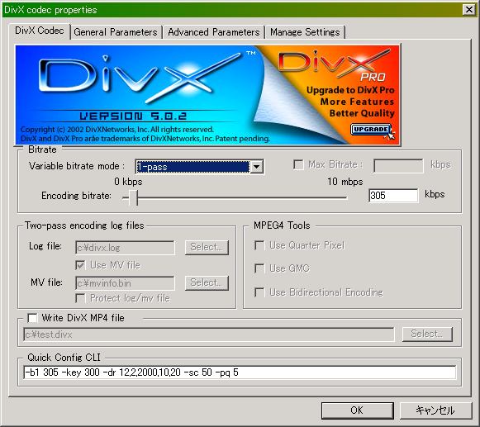Switch to the General Parameters tab
This screenshot has width=480, height=427.
[116, 32]
